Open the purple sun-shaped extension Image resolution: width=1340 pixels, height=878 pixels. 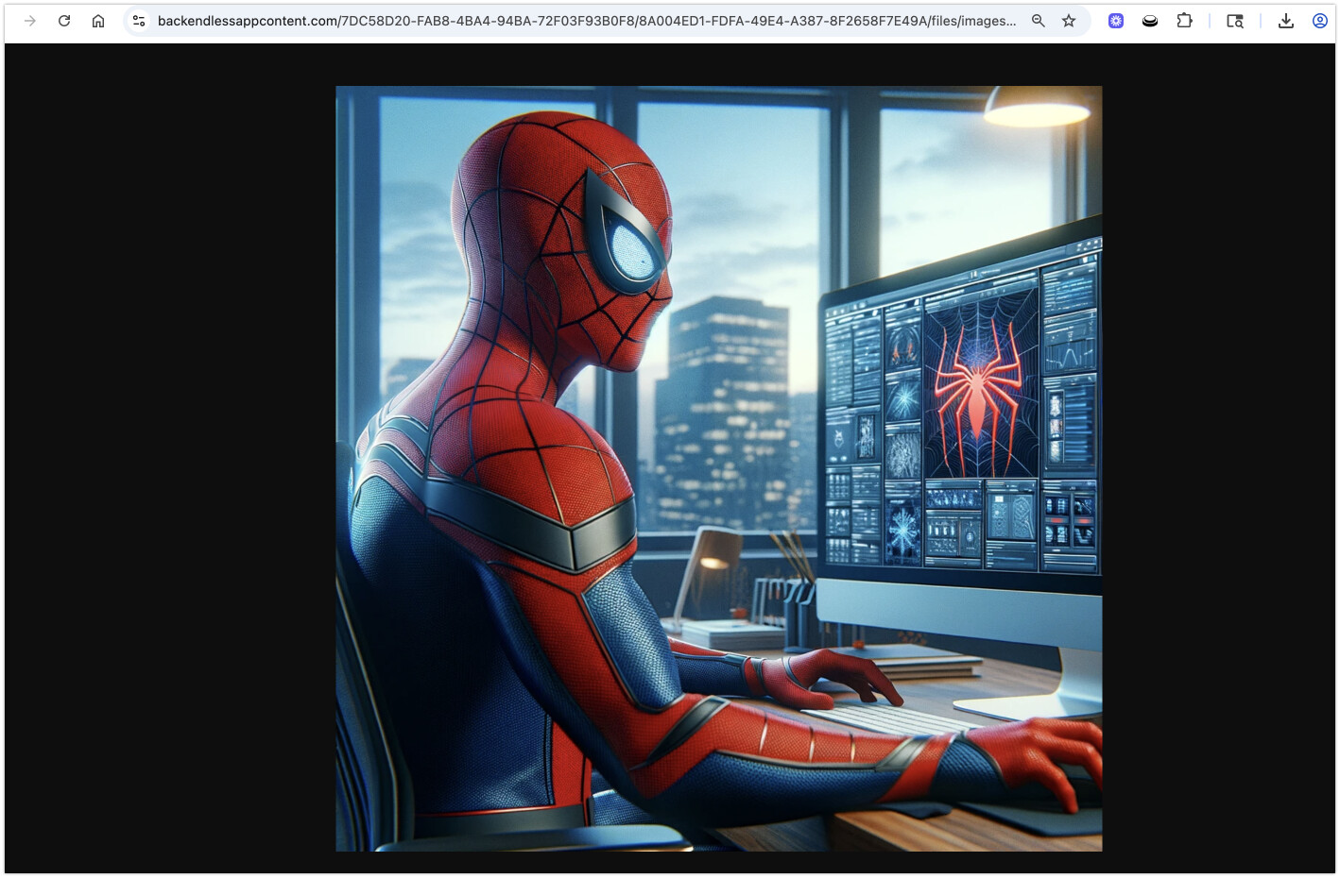point(1116,21)
